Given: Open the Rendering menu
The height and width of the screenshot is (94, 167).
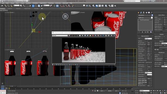Looking at the screenshot, I should [51, 3].
